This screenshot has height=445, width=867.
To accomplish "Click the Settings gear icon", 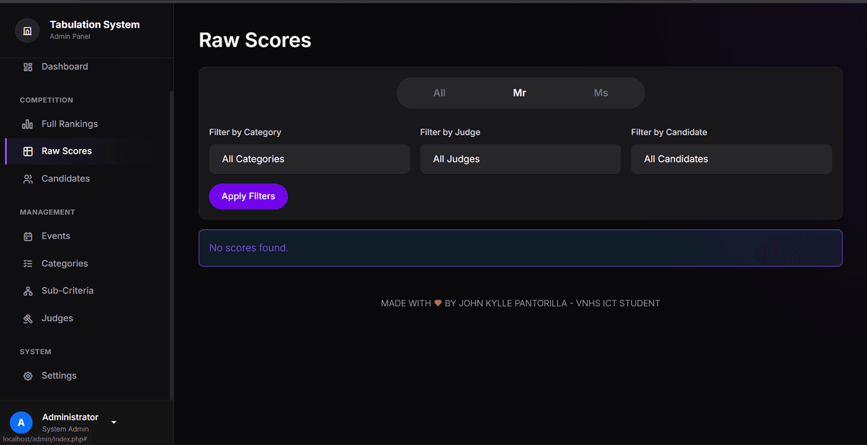I will (x=28, y=376).
